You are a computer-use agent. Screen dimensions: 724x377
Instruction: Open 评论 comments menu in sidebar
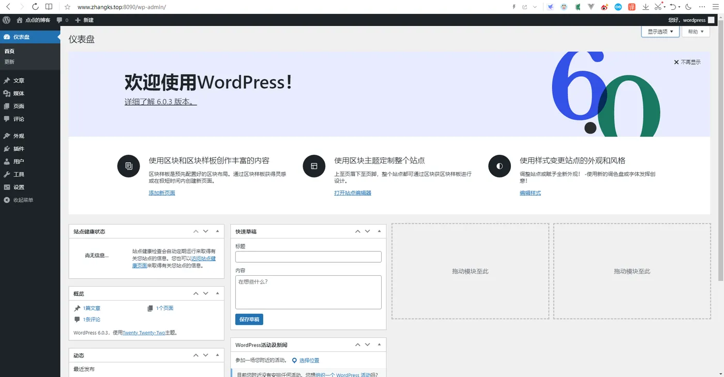click(x=30, y=119)
